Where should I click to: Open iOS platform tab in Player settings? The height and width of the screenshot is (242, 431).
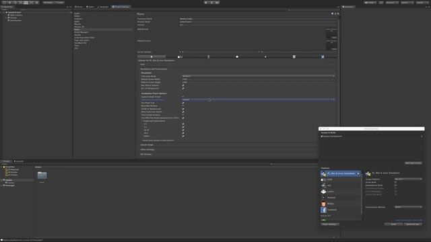208,56
